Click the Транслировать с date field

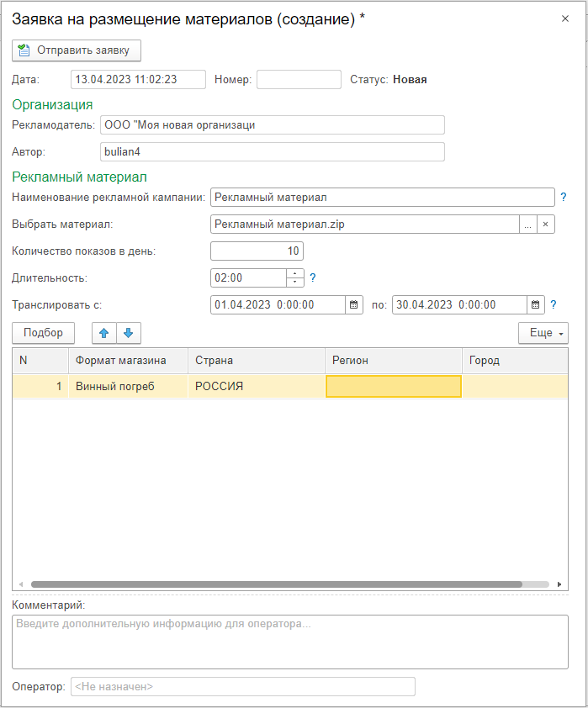(x=278, y=304)
